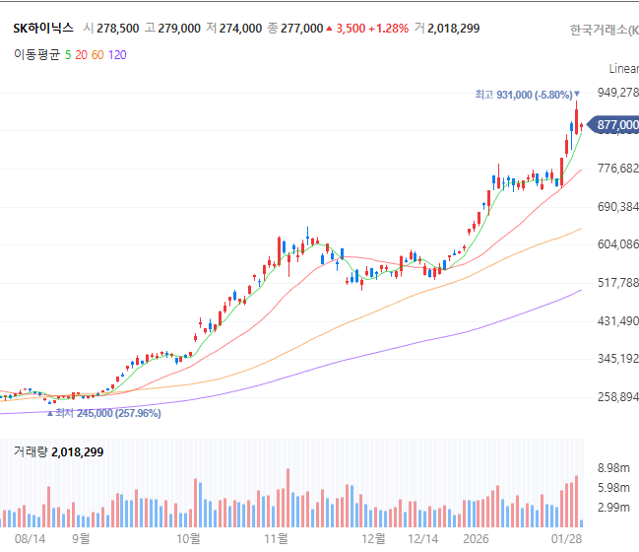Toggle the 20-day moving average line
The height and width of the screenshot is (552, 639).
click(x=81, y=54)
